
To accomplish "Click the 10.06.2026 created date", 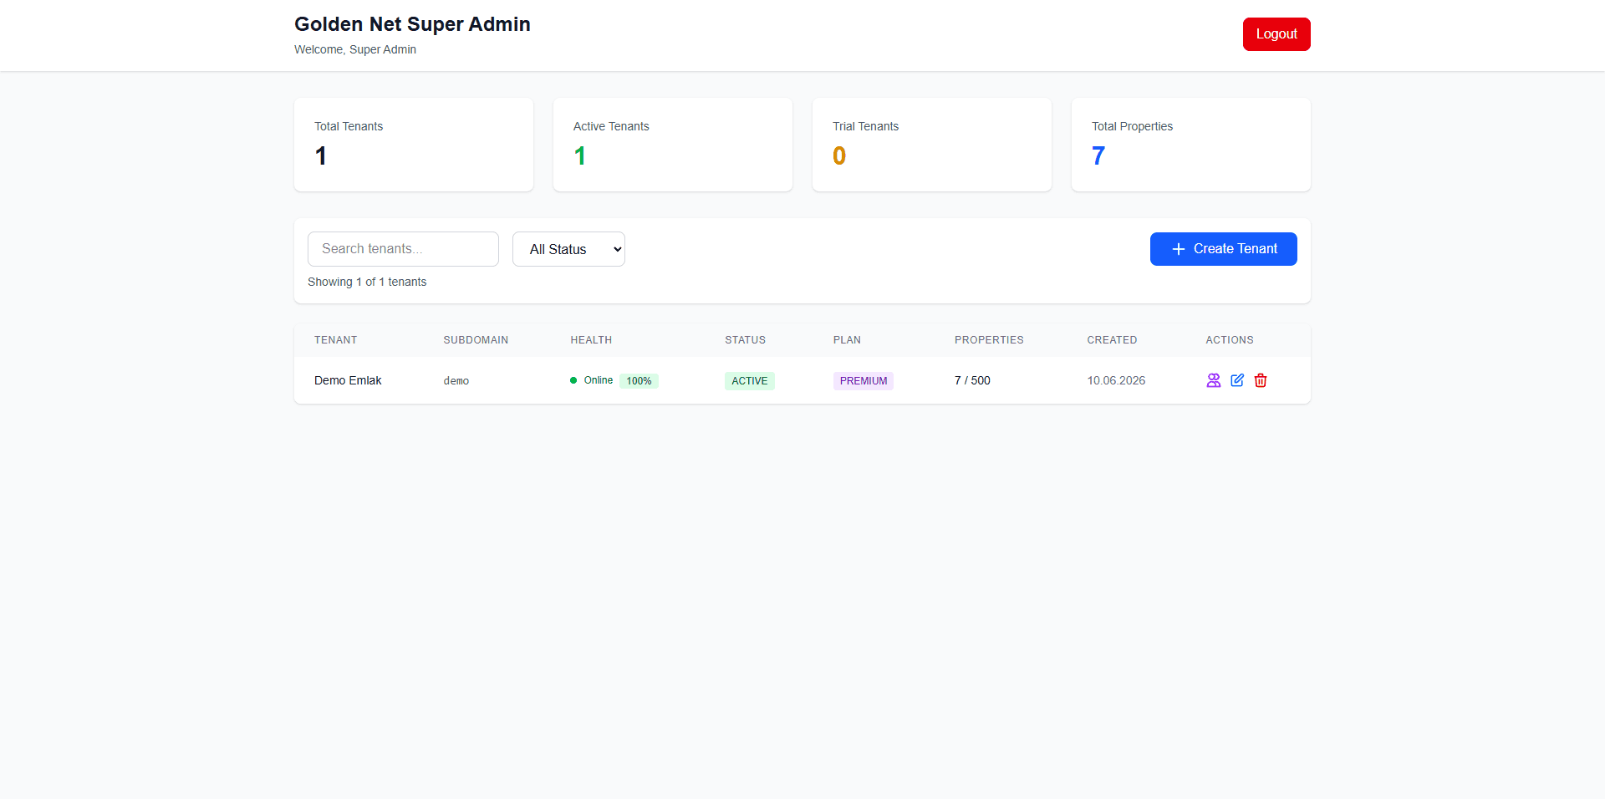I will [1116, 380].
